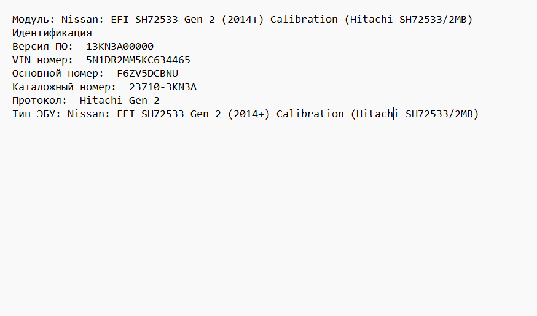Click the Модуль label in first line
Screen dimensions: 537x316
point(34,20)
